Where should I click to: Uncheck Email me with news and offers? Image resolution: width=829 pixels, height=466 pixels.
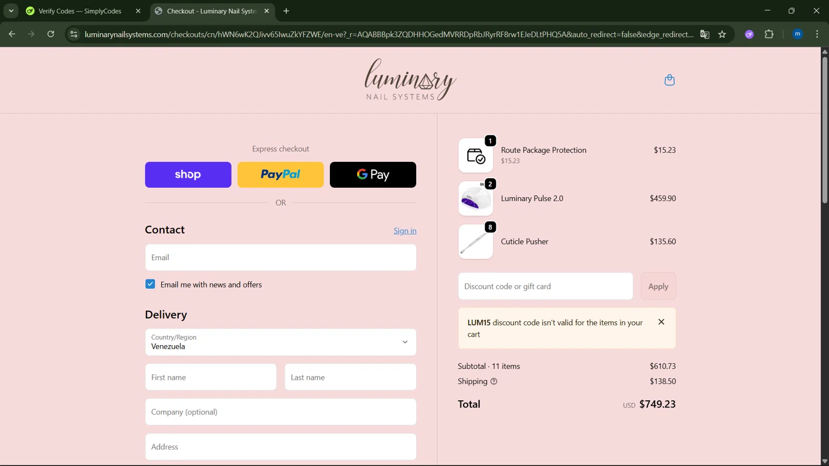pos(150,284)
